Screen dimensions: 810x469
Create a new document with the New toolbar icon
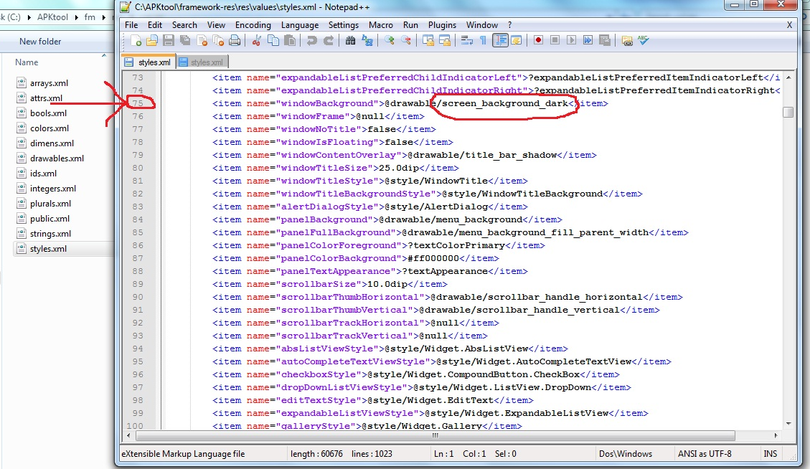pos(136,40)
